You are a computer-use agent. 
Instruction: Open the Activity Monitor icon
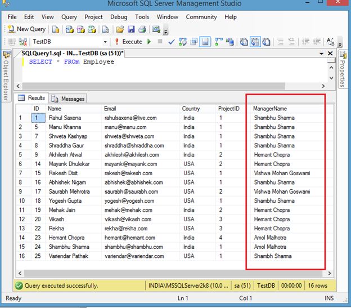pyautogui.click(x=156, y=29)
